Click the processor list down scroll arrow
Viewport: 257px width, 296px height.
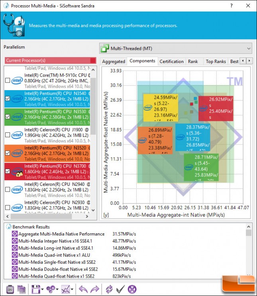[x=93, y=210]
